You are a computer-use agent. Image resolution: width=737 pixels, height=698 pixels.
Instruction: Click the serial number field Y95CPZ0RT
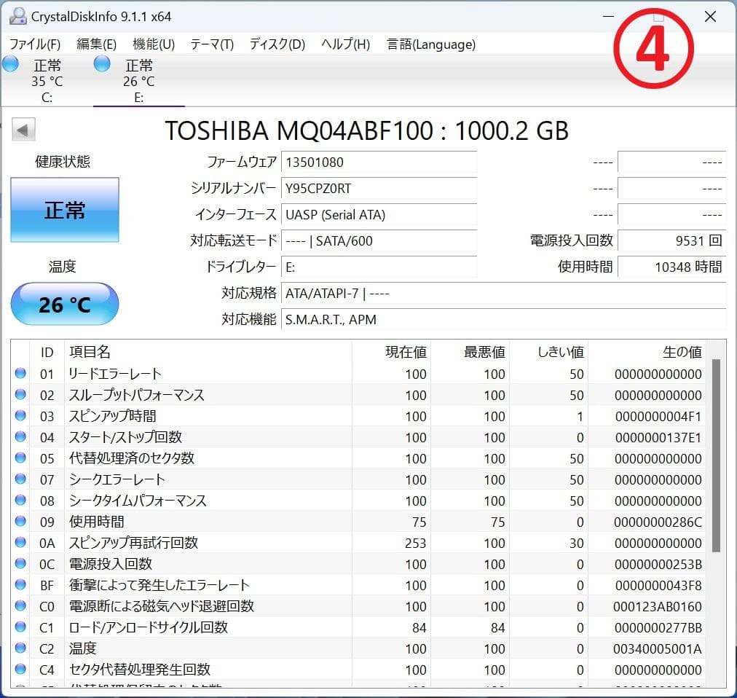(x=379, y=189)
